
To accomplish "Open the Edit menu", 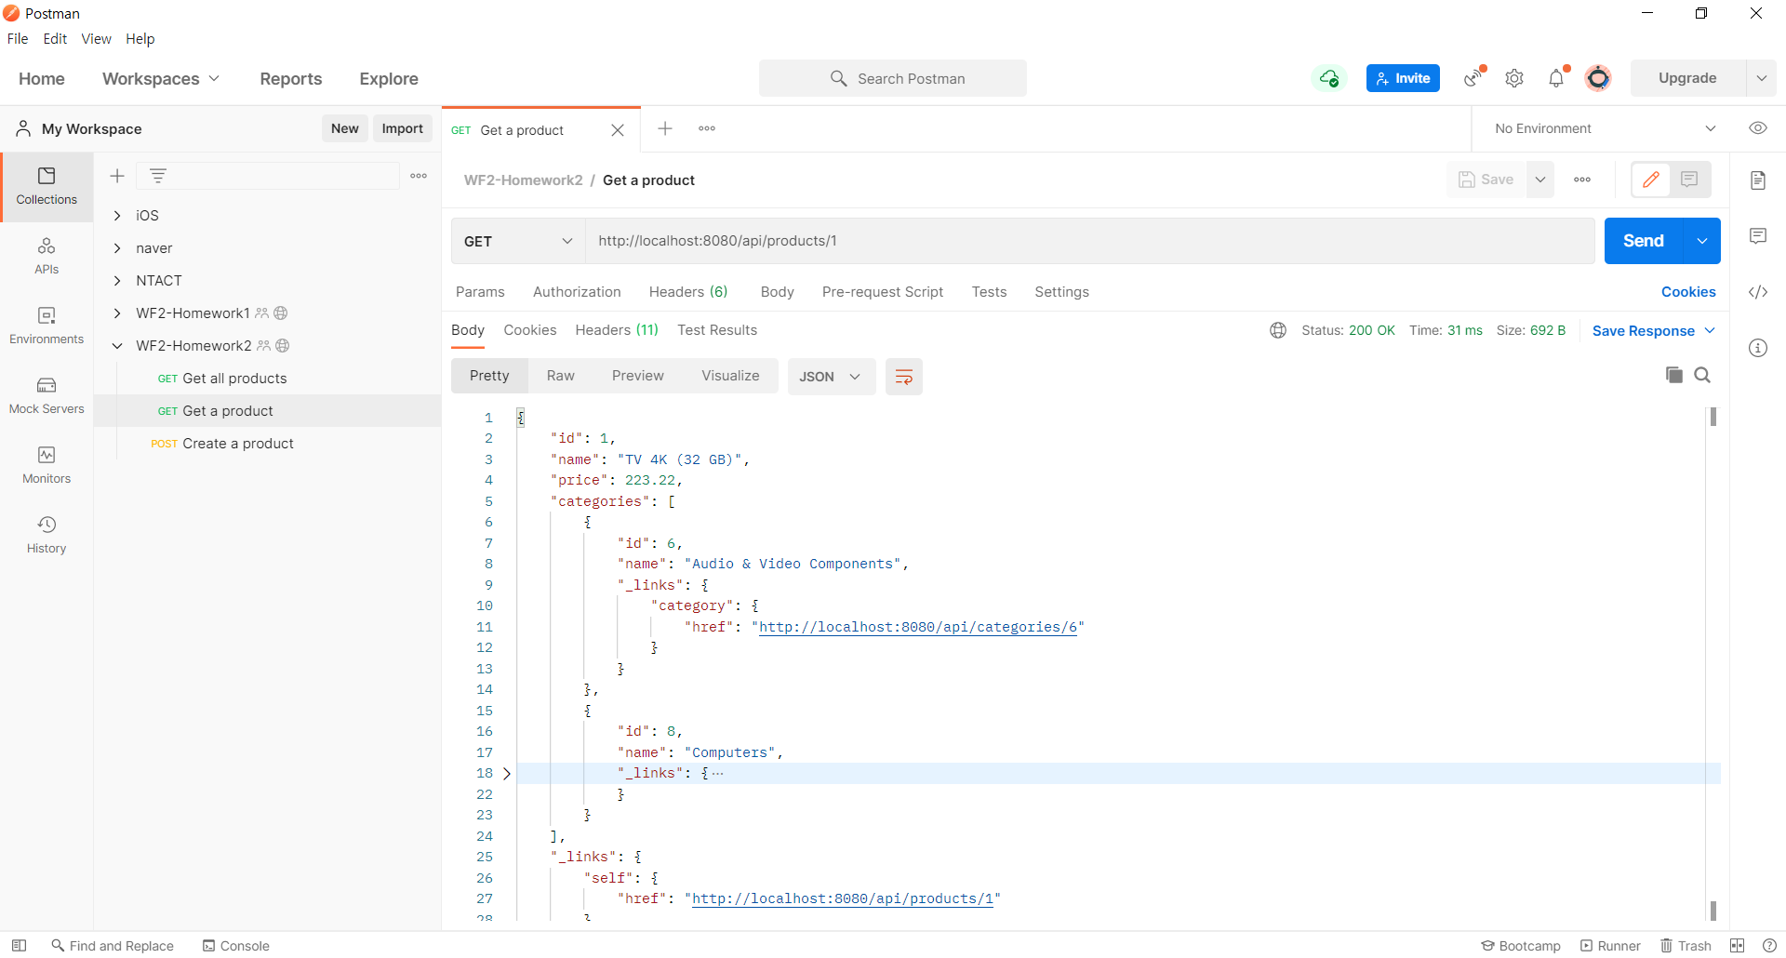I will click(55, 39).
